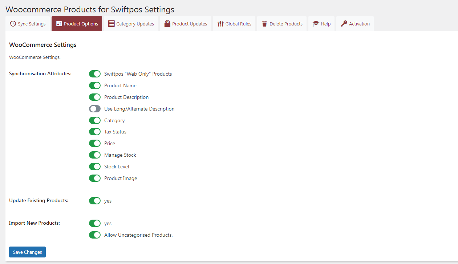Toggle Import New Products yes switch
Screen dimensions: 458x264
pyautogui.click(x=95, y=223)
